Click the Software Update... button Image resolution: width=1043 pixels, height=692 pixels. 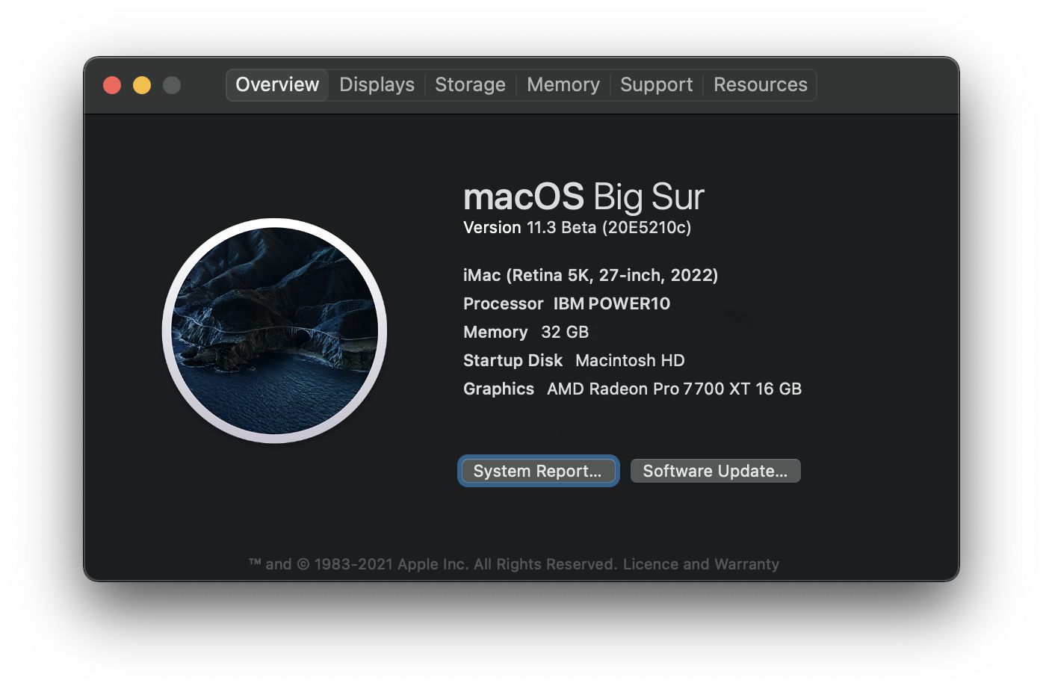715,471
